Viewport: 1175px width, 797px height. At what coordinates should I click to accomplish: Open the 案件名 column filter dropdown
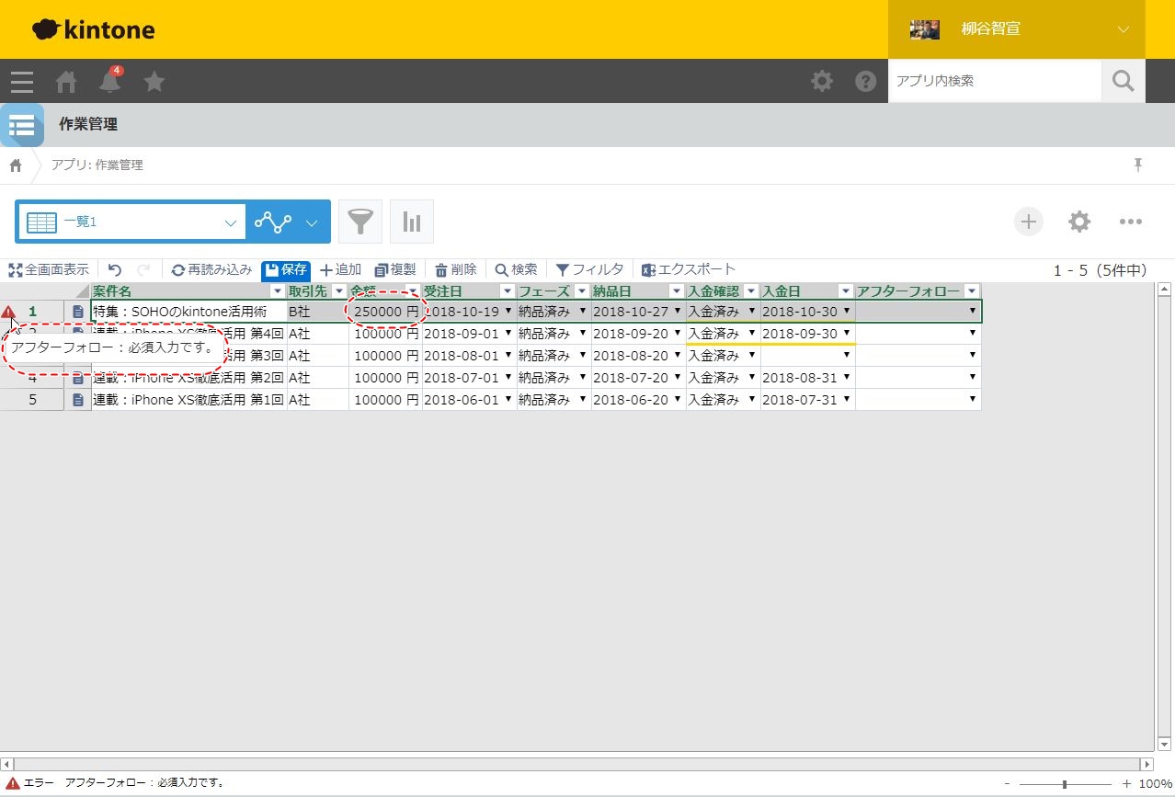pyautogui.click(x=278, y=291)
